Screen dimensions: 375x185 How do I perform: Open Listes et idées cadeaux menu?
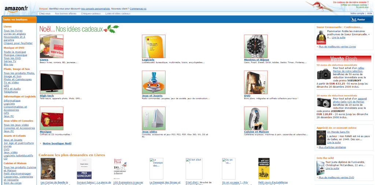pos(118,14)
